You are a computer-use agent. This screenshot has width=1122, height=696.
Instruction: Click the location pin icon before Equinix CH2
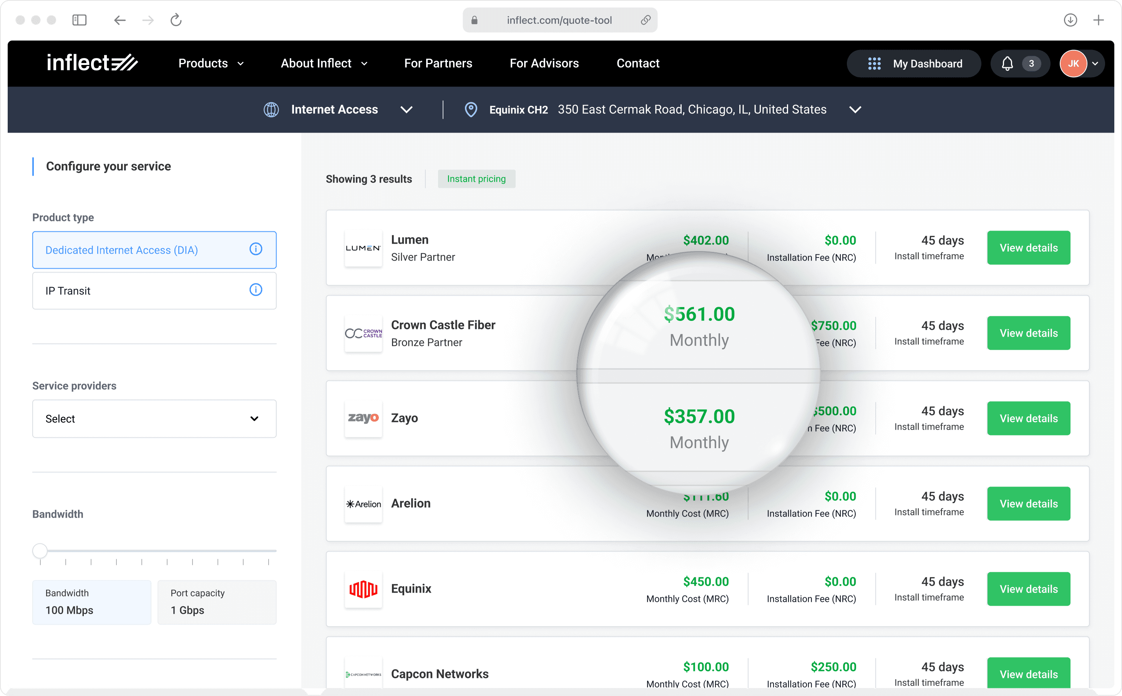click(x=470, y=110)
